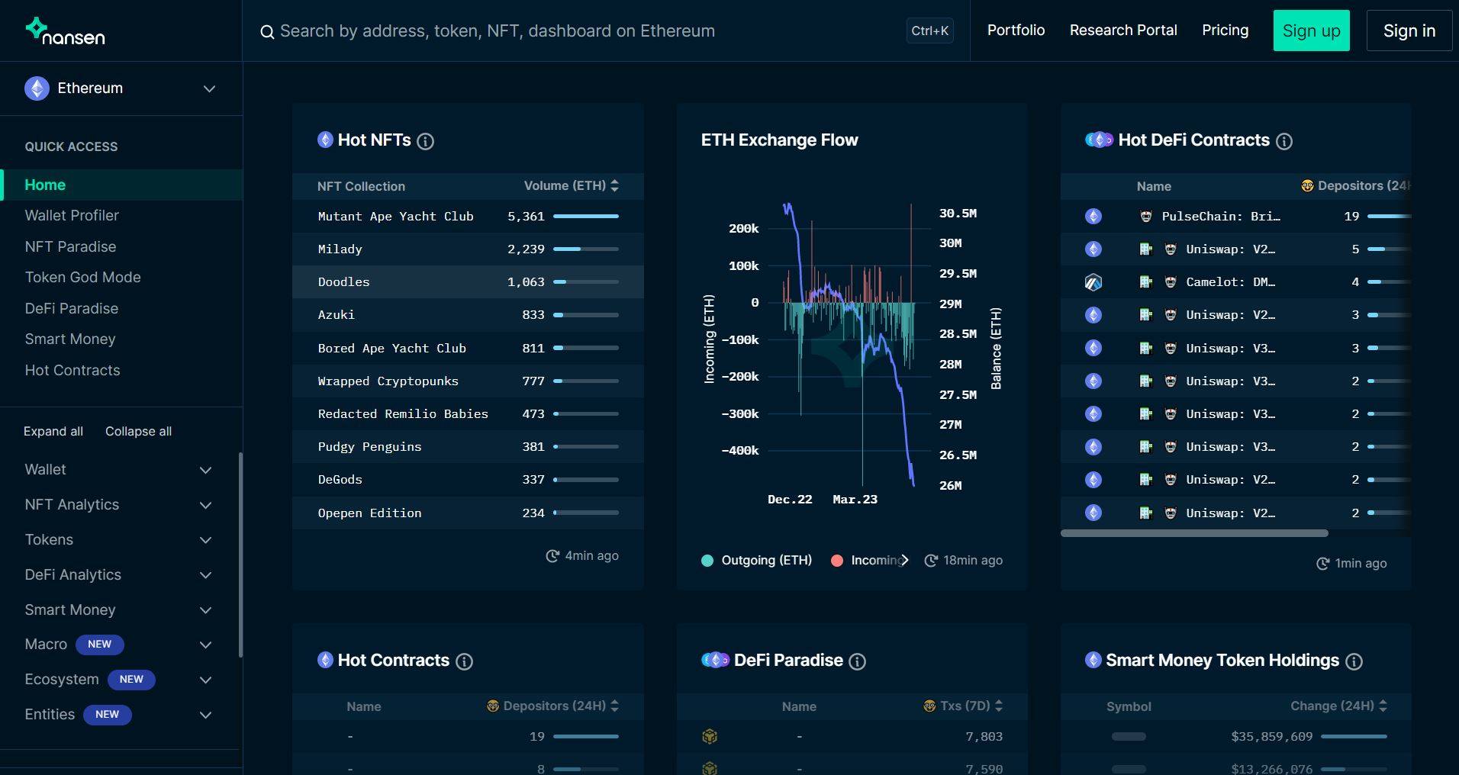Expand the DeFi Analytics sidebar section
This screenshot has width=1459, height=775.
[x=118, y=575]
